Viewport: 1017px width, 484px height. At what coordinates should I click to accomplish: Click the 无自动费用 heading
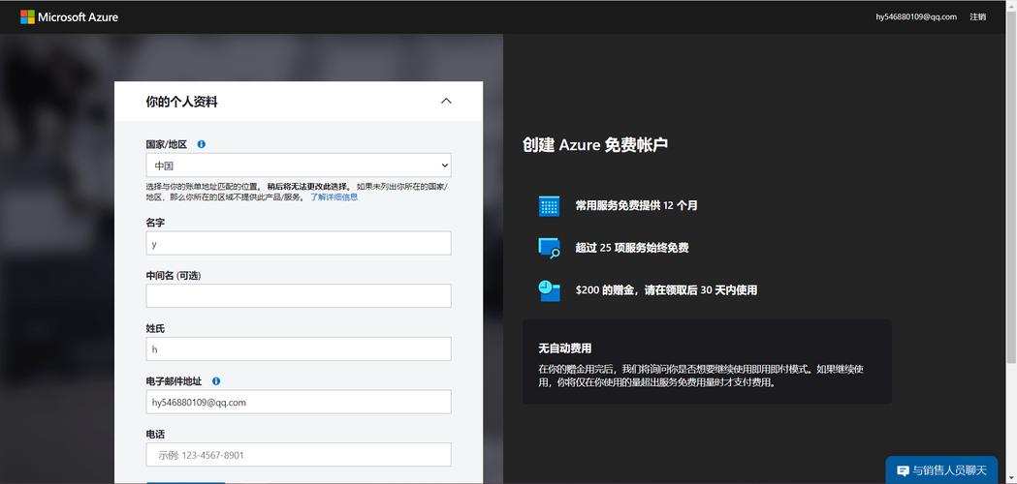coord(565,348)
